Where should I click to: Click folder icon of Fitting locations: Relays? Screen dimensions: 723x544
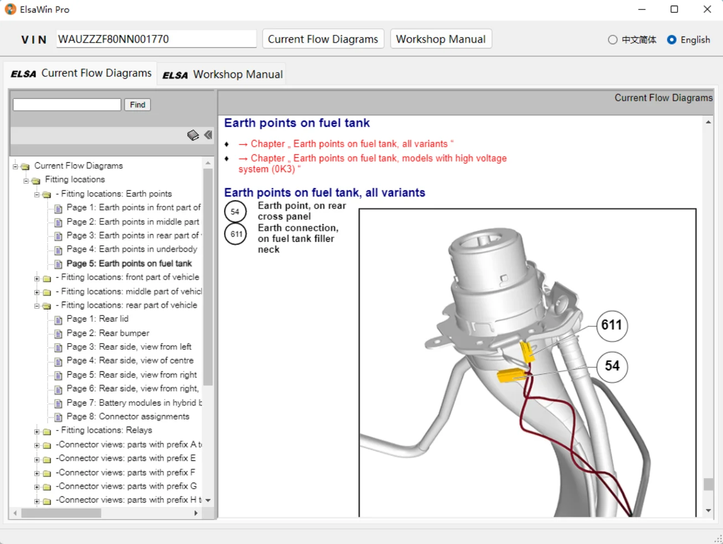[x=47, y=431]
